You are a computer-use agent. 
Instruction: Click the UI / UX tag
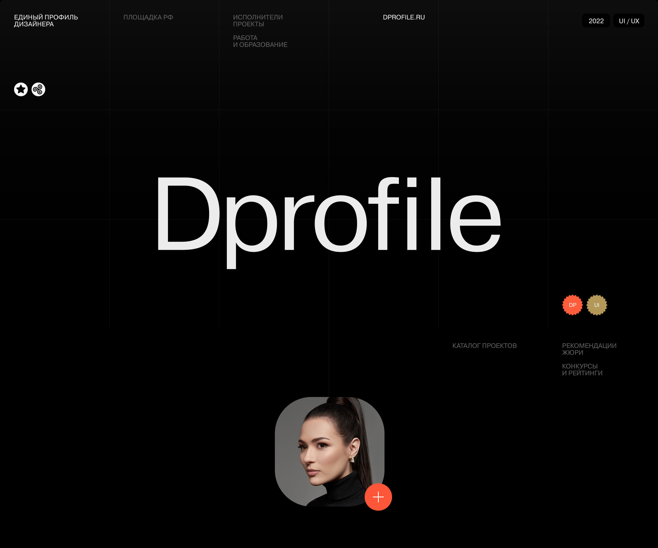point(629,21)
